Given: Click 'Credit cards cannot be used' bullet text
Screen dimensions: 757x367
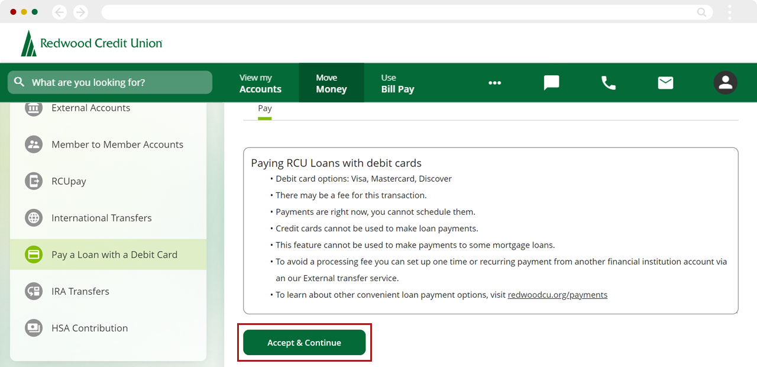Looking at the screenshot, I should 377,228.
